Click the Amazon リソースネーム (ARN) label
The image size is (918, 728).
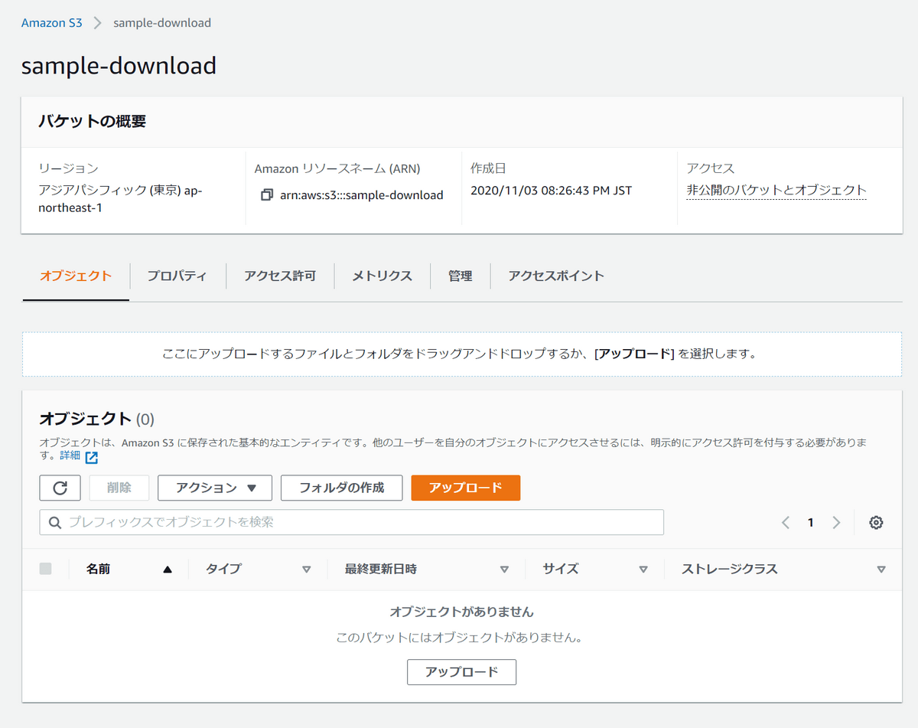tap(337, 168)
